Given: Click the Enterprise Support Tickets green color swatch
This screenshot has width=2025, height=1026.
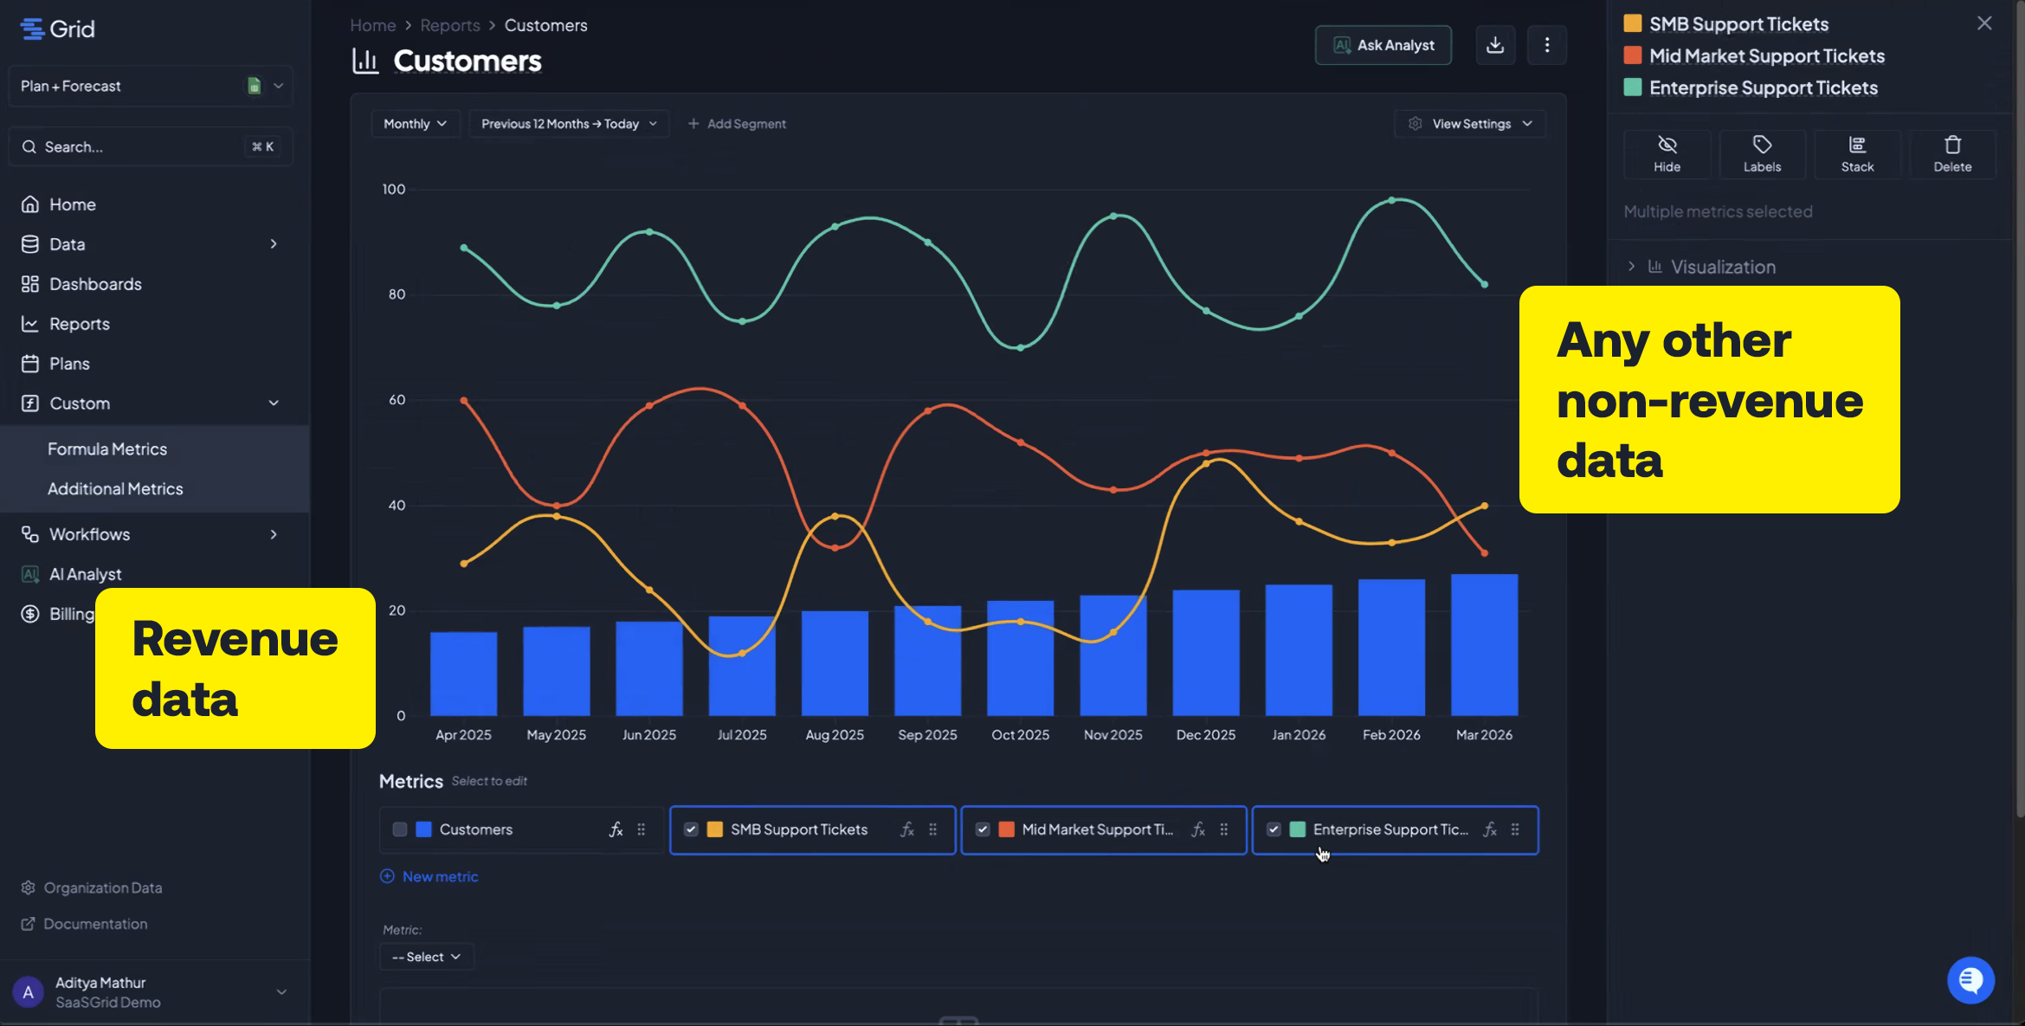Looking at the screenshot, I should click(1298, 829).
